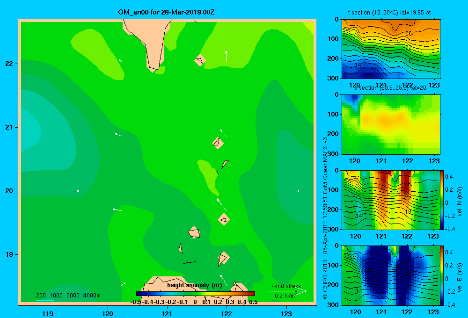Click the "14" isotherm label in the temperature section
Screen dimensions: 468x318
(358, 65)
